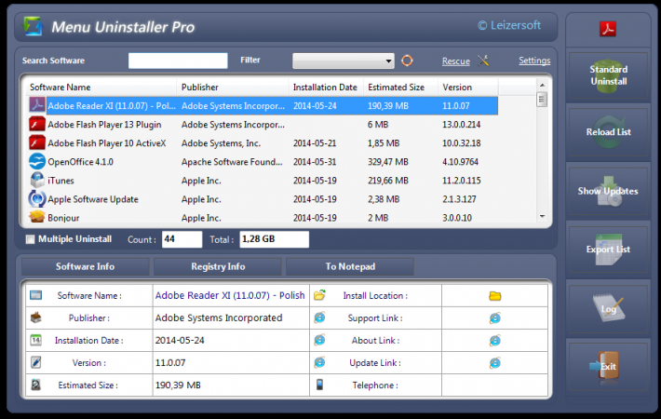Click the calendar icon beside Installation Date
Screen dimensions: 661x419
(35, 340)
